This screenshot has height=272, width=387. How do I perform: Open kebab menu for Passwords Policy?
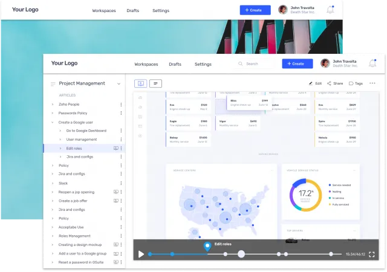pos(121,113)
